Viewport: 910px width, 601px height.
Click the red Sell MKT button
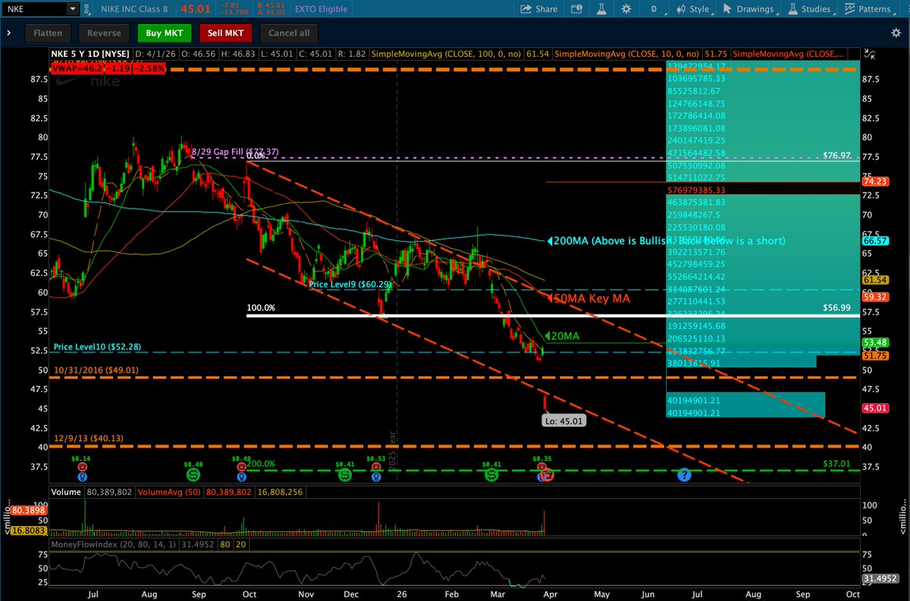click(225, 33)
